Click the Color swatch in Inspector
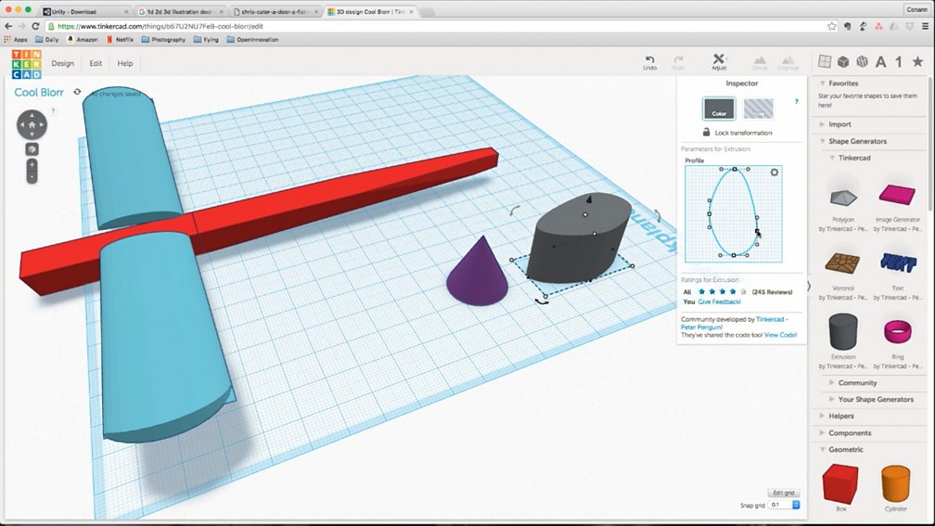 (719, 109)
